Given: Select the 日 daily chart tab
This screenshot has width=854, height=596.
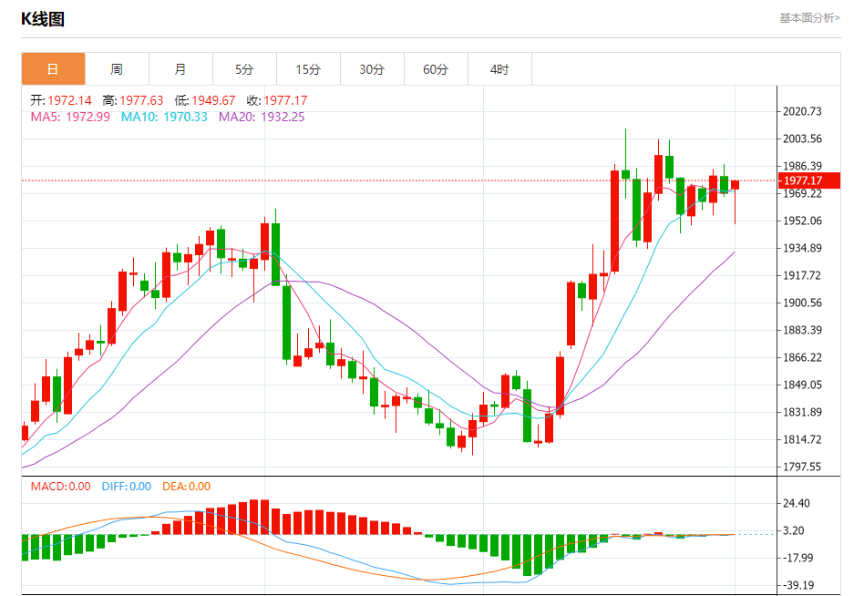Looking at the screenshot, I should coord(54,69).
